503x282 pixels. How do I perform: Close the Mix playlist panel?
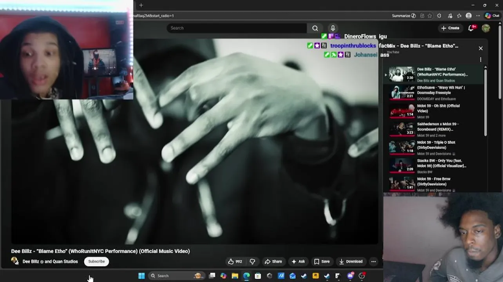tap(481, 49)
